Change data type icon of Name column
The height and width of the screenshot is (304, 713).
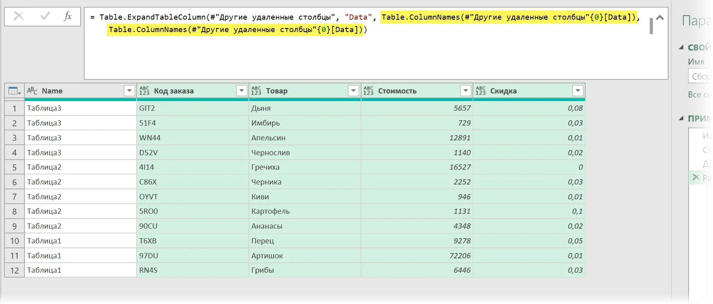click(x=32, y=91)
